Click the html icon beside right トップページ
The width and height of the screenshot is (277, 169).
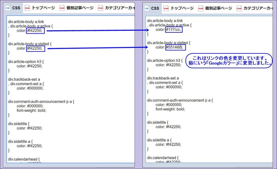(x=166, y=8)
